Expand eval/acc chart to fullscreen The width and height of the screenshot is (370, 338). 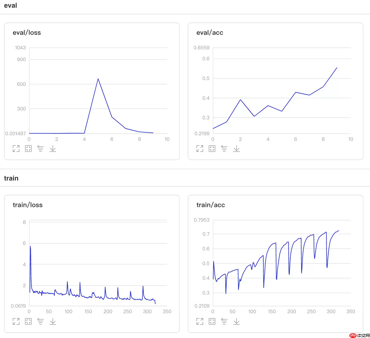pyautogui.click(x=200, y=149)
